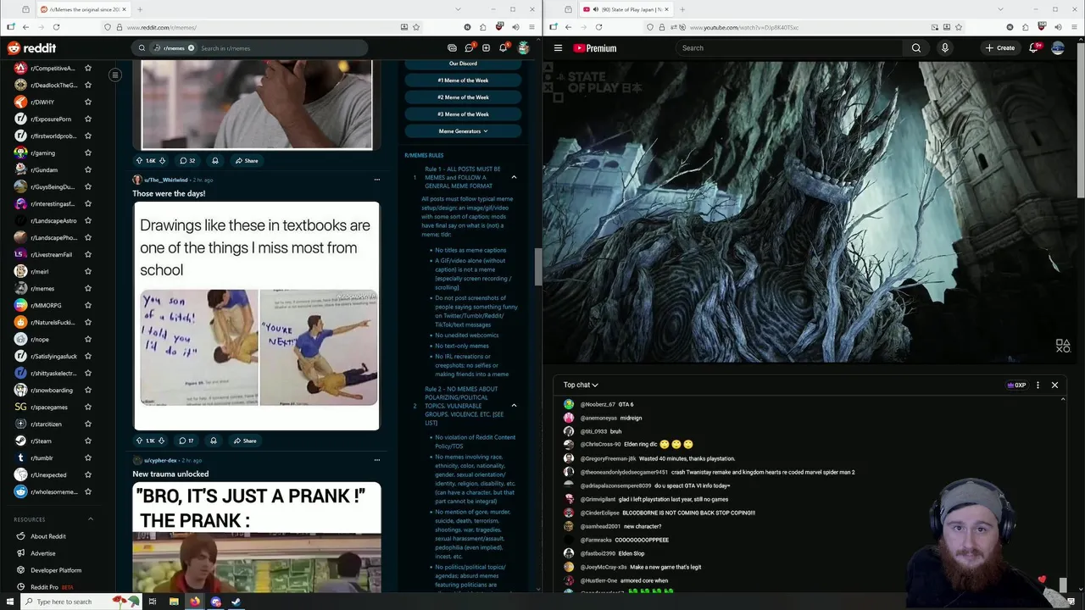Expand the Meme Generators dropdown
This screenshot has height=610, width=1085.
point(463,131)
